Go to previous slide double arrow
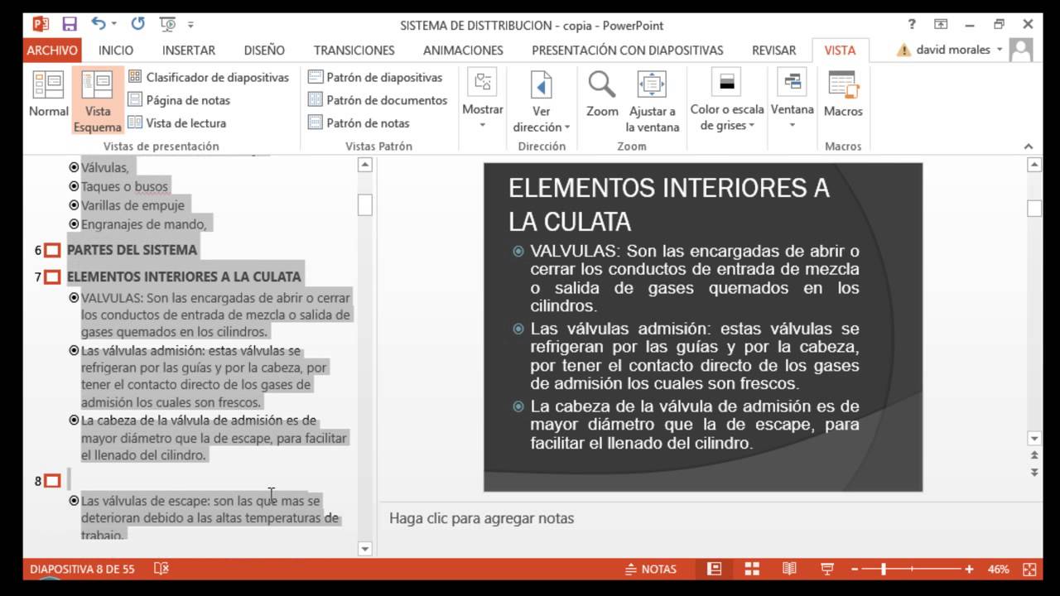1060x596 pixels. click(1034, 455)
